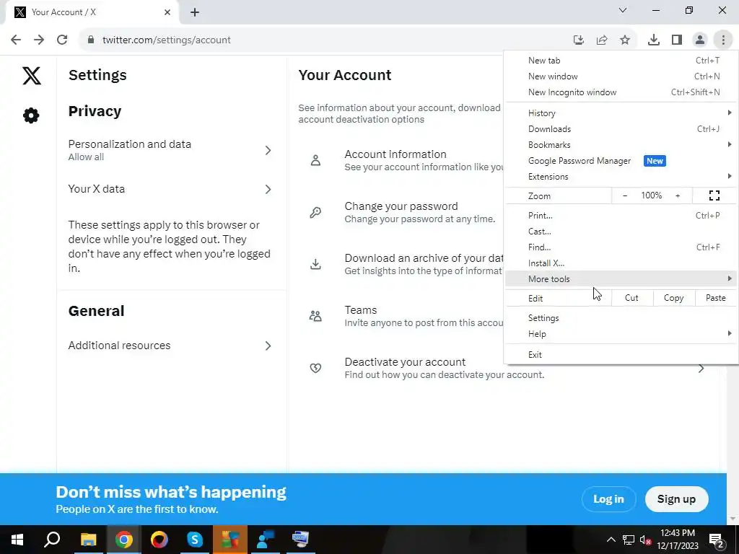
Task: Open the Deactivate your account chevron
Action: coord(701,368)
